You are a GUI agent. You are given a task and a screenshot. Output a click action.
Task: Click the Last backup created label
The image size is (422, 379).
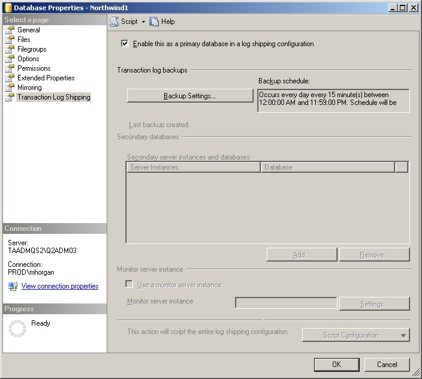[x=159, y=125]
